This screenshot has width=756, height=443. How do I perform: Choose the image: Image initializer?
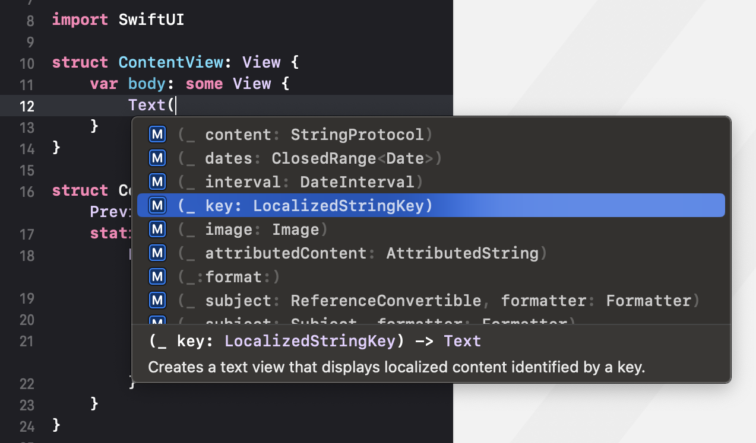pos(431,230)
